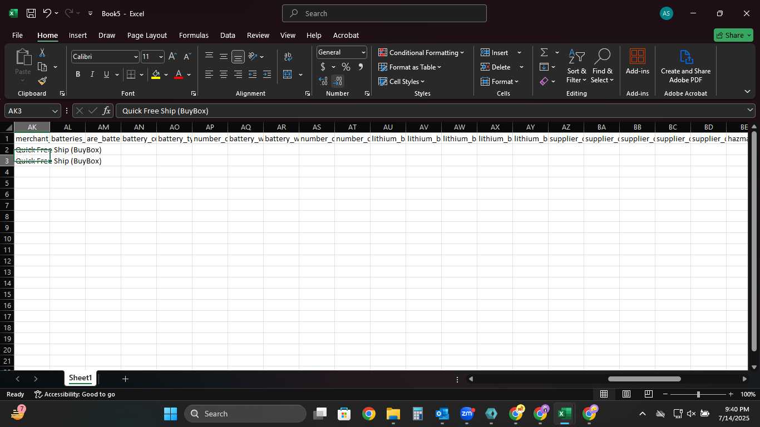Select Normal view in status bar
Image resolution: width=760 pixels, height=427 pixels.
(604, 394)
